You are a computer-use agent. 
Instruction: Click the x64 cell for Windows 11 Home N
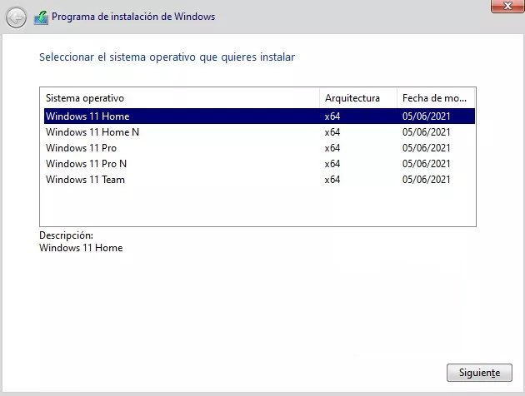332,132
